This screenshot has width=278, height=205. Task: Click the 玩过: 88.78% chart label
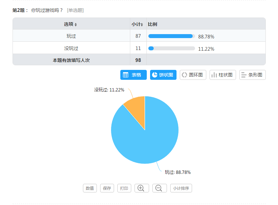(178, 172)
